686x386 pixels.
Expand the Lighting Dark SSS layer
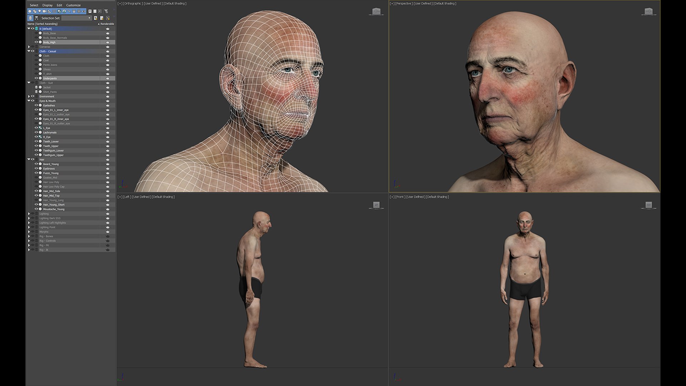pyautogui.click(x=29, y=218)
